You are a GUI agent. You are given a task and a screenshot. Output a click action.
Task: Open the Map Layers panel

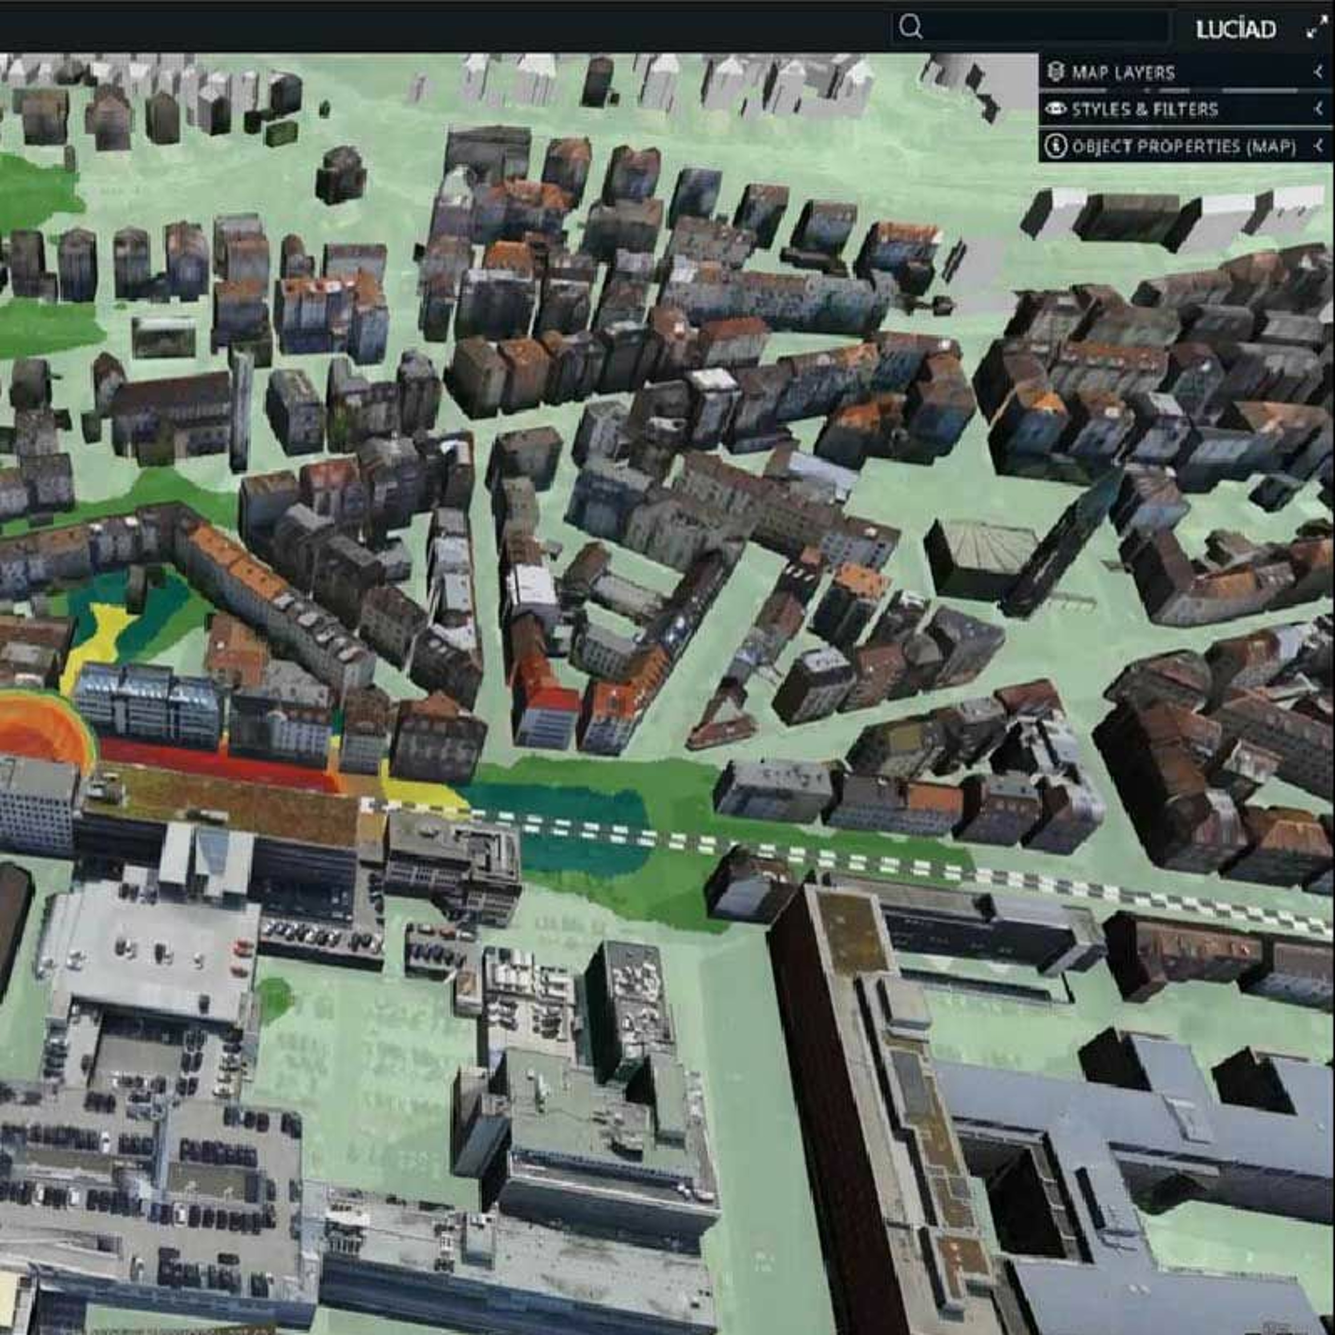point(1186,73)
